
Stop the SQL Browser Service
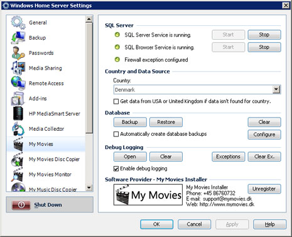(x=264, y=47)
